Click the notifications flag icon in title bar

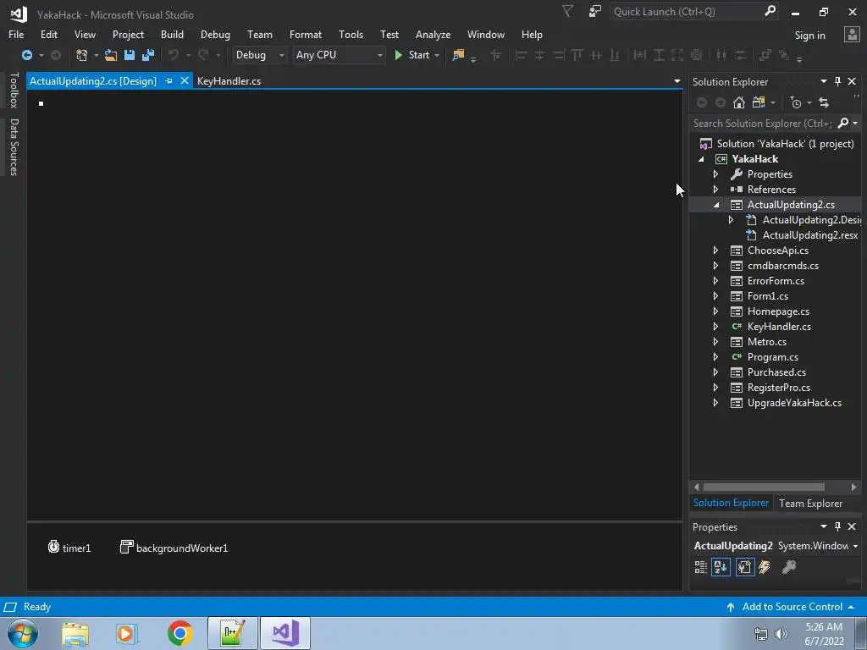567,11
